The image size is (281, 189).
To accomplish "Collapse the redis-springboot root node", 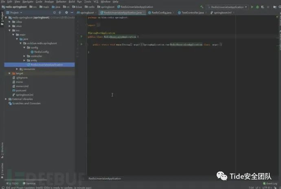I will [6, 18].
